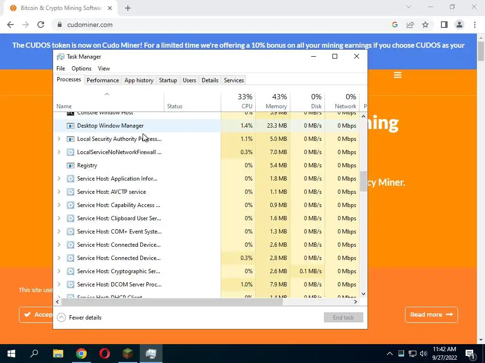Open the volume control in system tray

423,354
